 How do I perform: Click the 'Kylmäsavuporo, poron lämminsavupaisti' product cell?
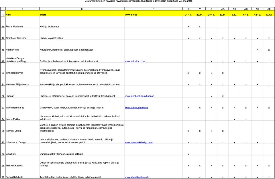click(82, 68)
